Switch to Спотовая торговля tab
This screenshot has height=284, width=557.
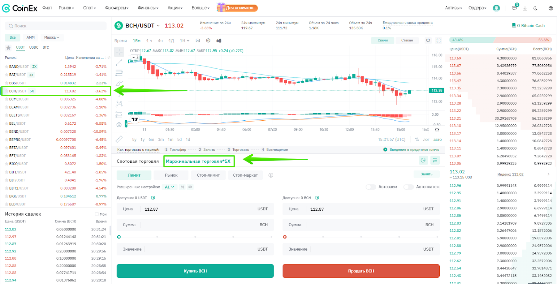[138, 161]
